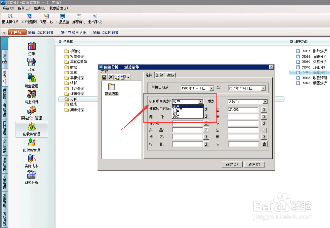
Task: Open 凭证处理 folder
Action: click(74, 89)
